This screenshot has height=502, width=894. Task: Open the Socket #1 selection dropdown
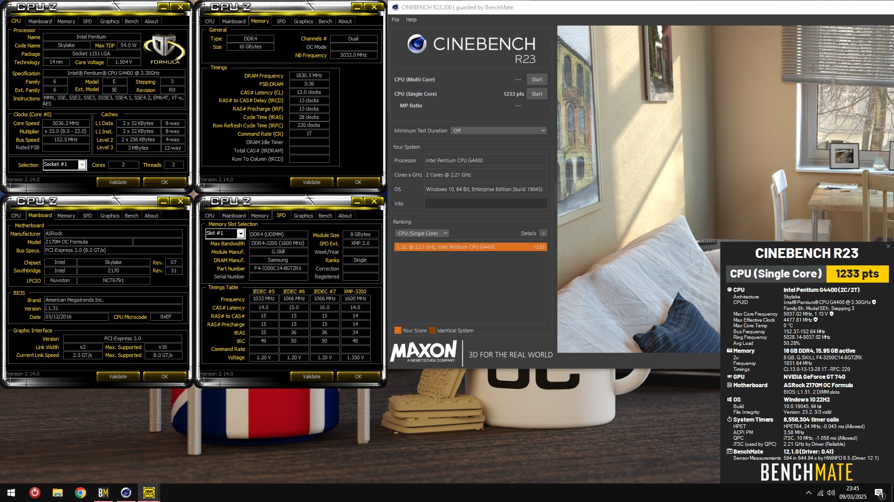click(82, 165)
